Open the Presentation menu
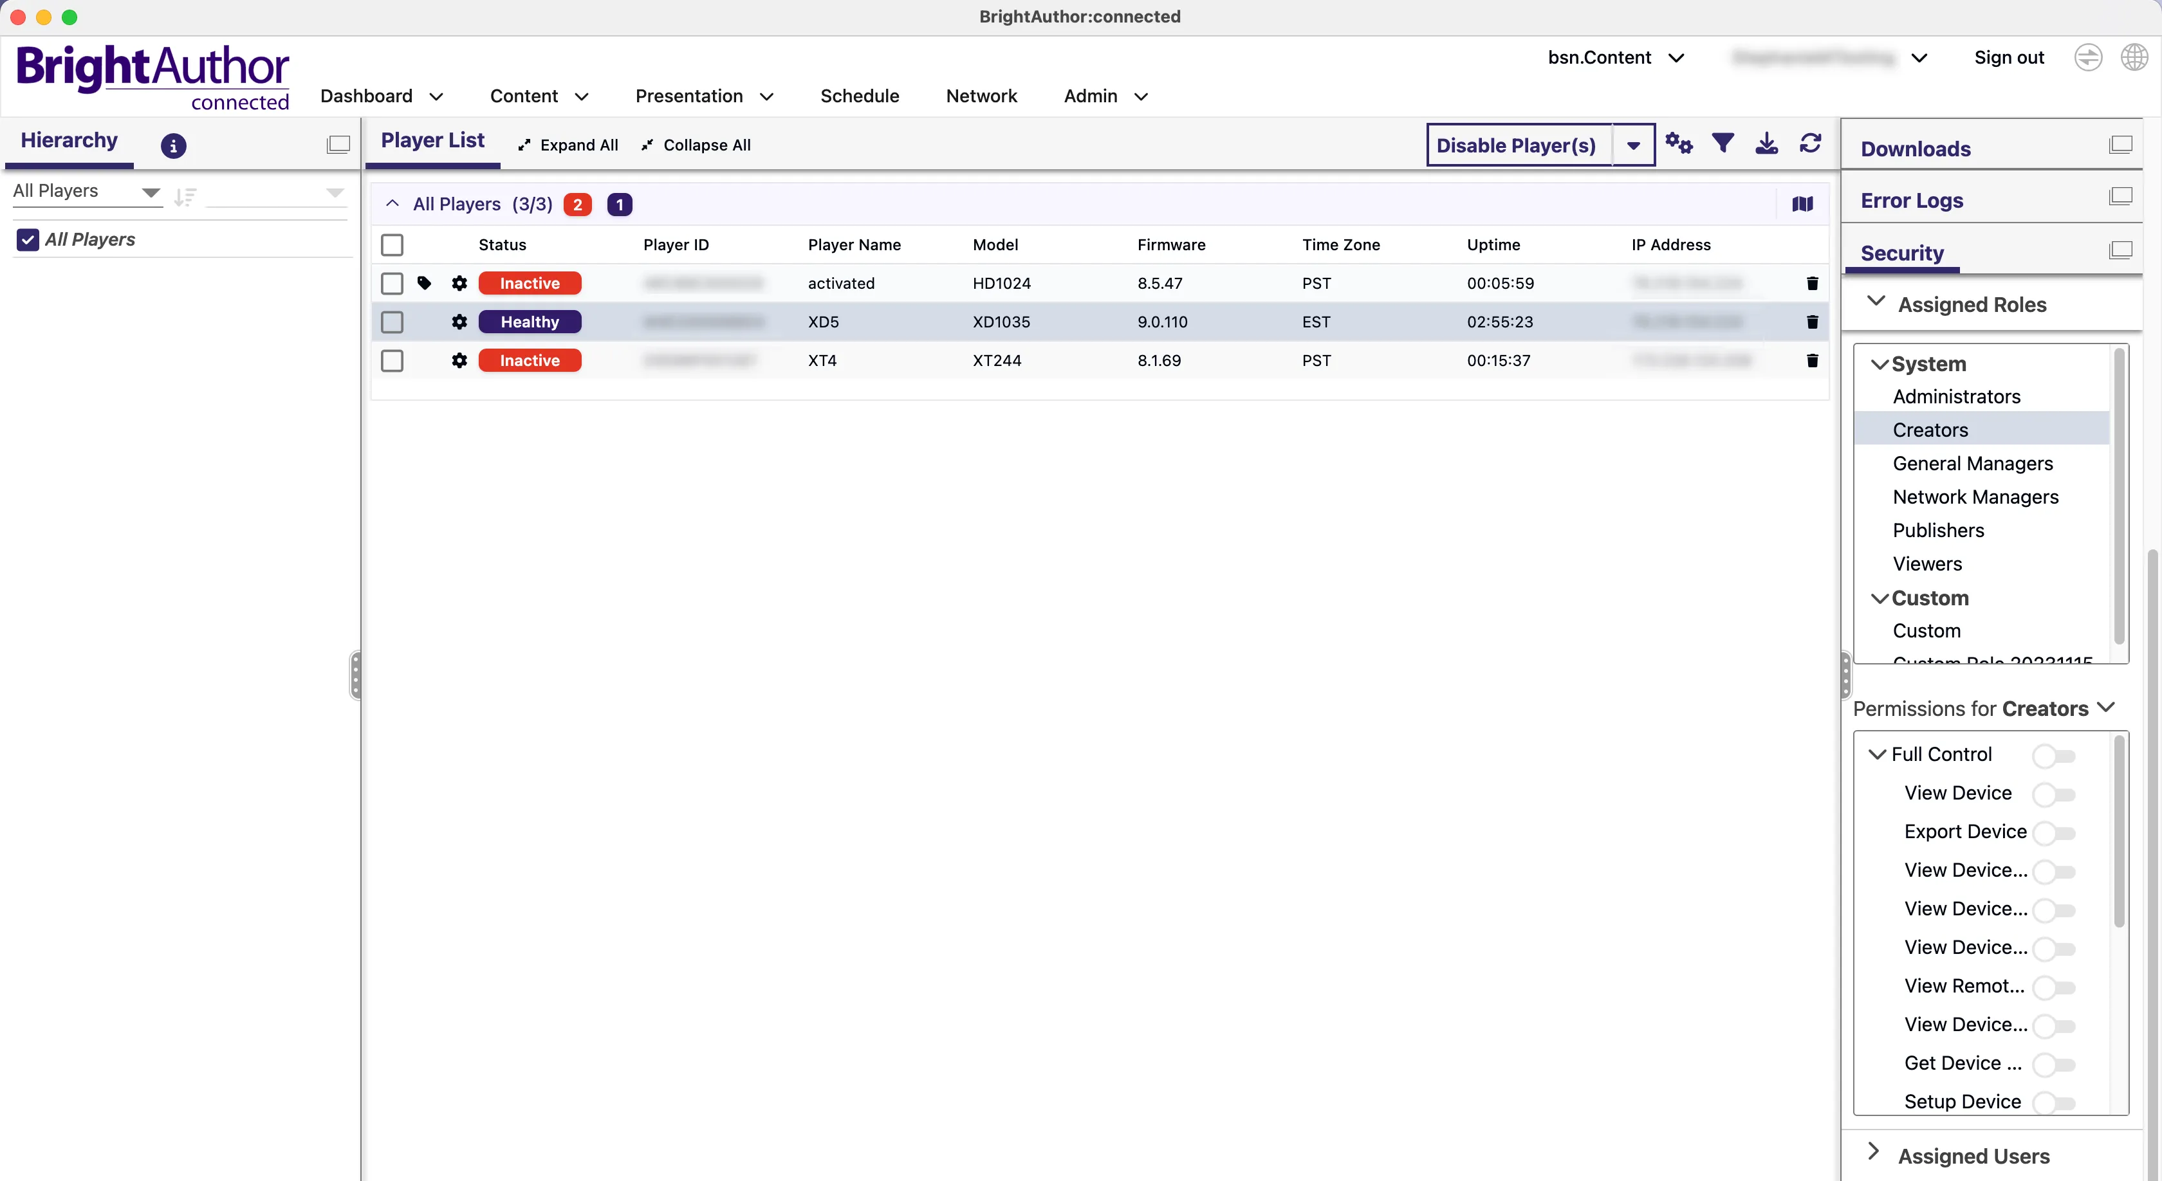The image size is (2162, 1181). pos(704,96)
